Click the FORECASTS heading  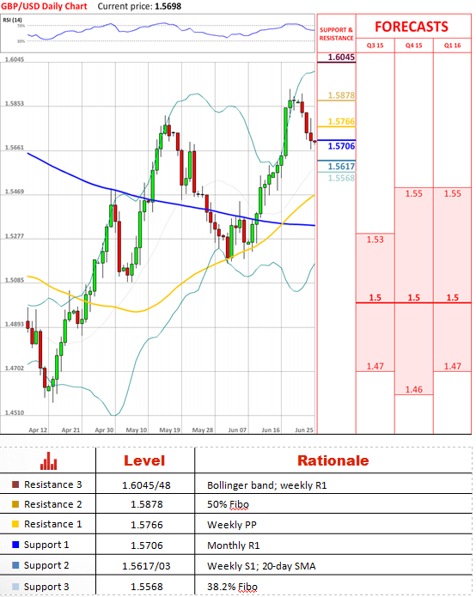(x=412, y=27)
